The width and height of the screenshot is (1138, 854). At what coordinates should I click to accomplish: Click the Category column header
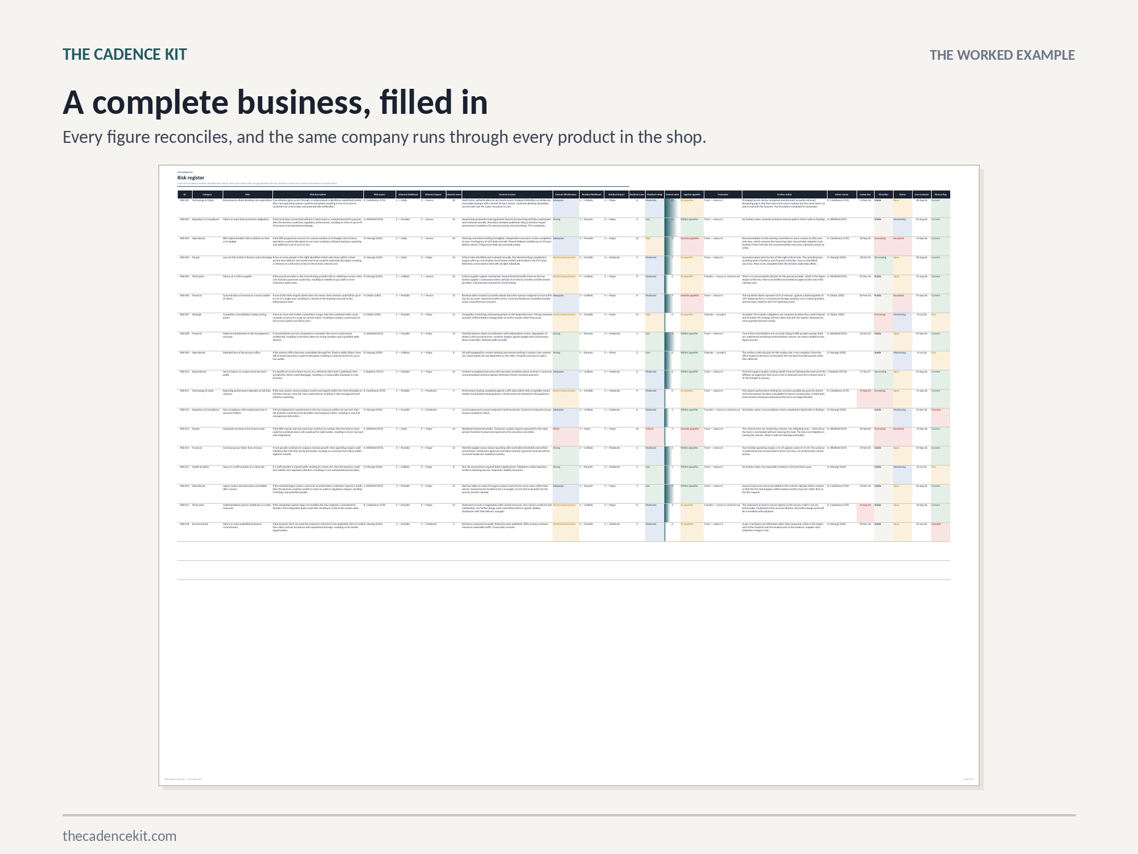[x=207, y=194]
